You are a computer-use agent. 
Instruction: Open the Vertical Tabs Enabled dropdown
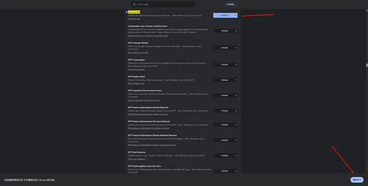(x=225, y=16)
